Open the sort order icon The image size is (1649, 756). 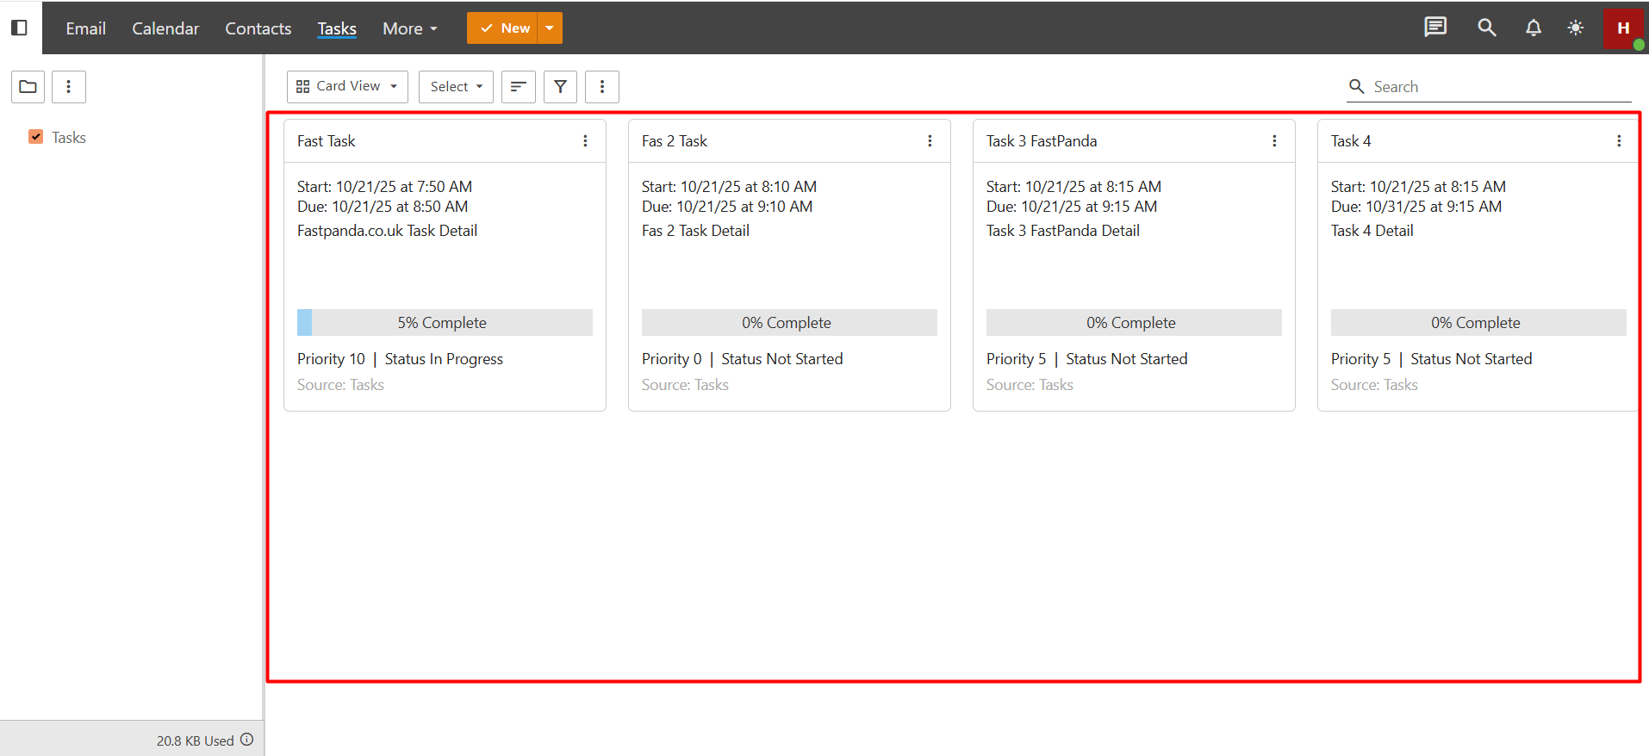click(519, 87)
